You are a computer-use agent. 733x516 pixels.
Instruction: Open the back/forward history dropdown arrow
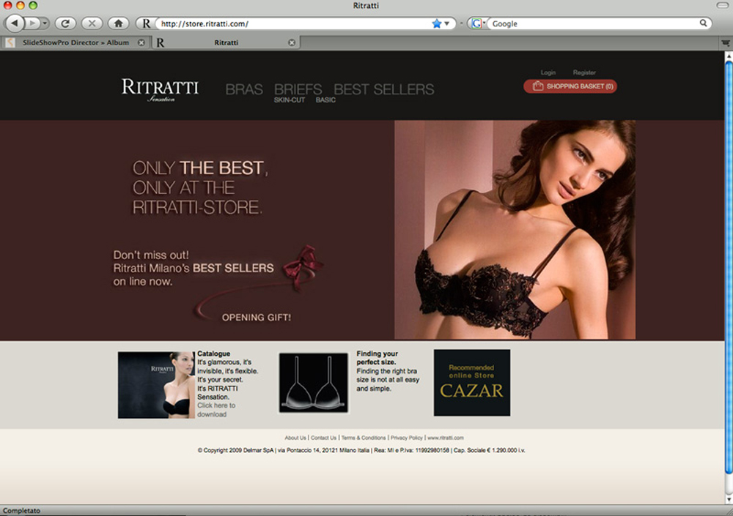tap(45, 23)
